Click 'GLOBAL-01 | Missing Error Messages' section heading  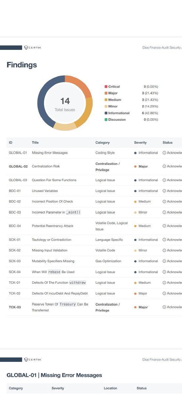(54, 375)
